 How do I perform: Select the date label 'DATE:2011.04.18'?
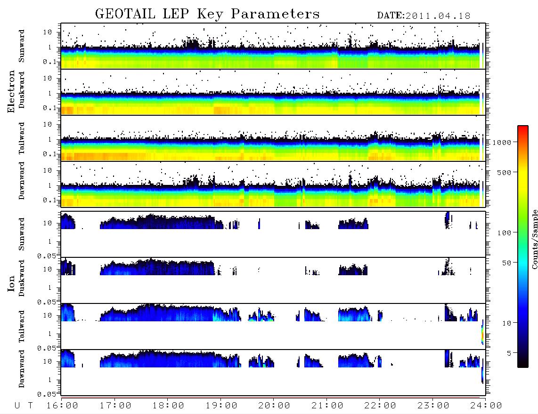pos(424,16)
